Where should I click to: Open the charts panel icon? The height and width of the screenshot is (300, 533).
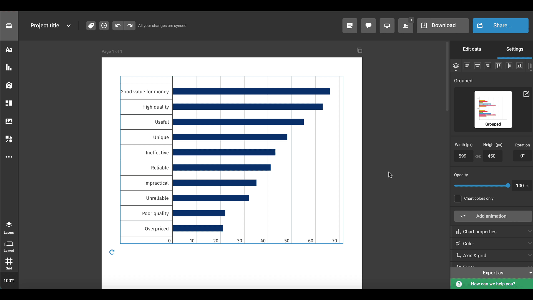point(9,67)
